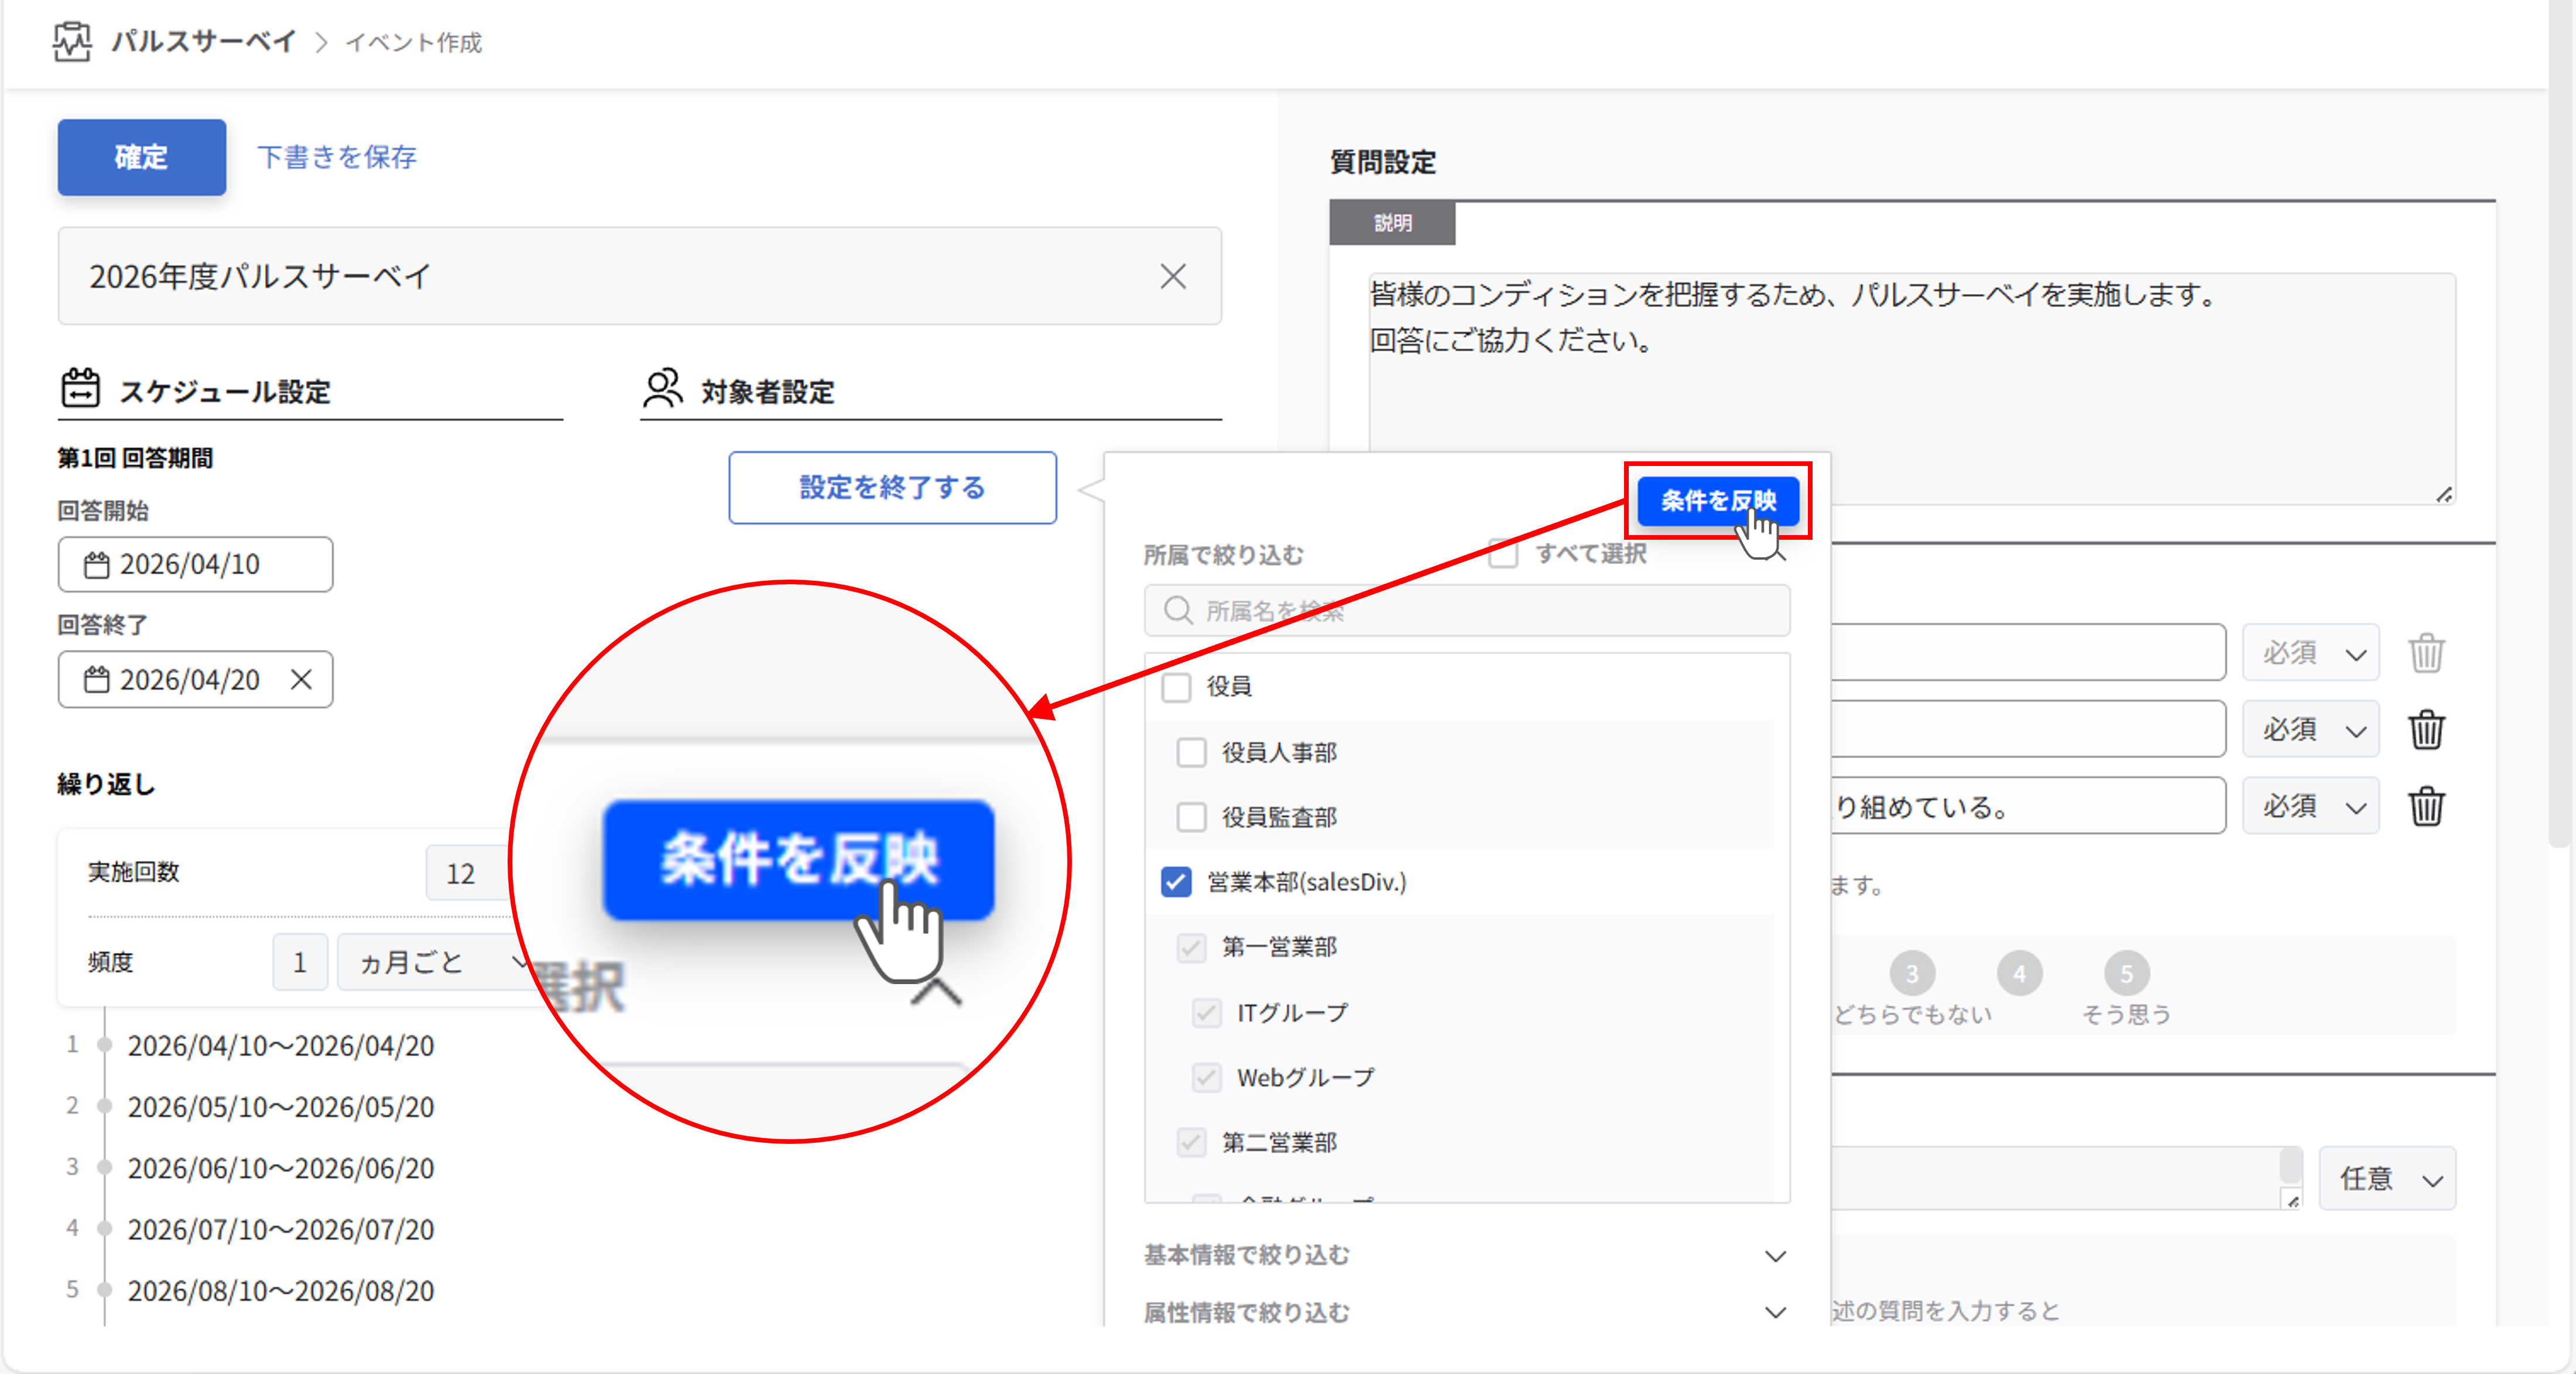This screenshot has height=1374, width=2576.
Task: Open calendar icon for 回答開始 date
Action: [96, 565]
